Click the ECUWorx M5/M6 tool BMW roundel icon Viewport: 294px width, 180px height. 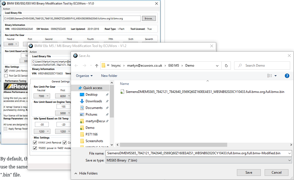point(31,46)
